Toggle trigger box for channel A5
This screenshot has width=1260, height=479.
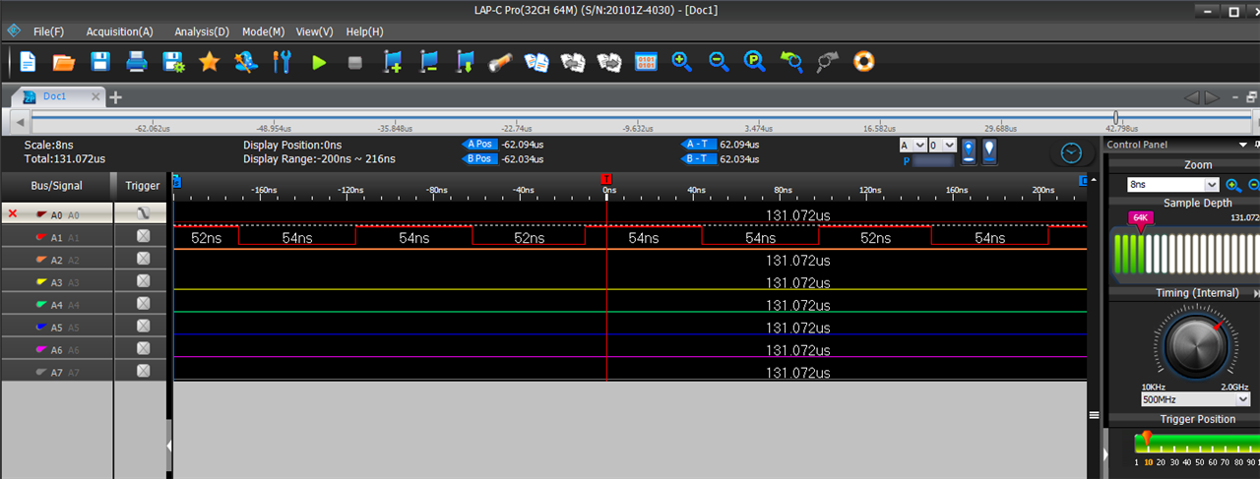pos(143,327)
